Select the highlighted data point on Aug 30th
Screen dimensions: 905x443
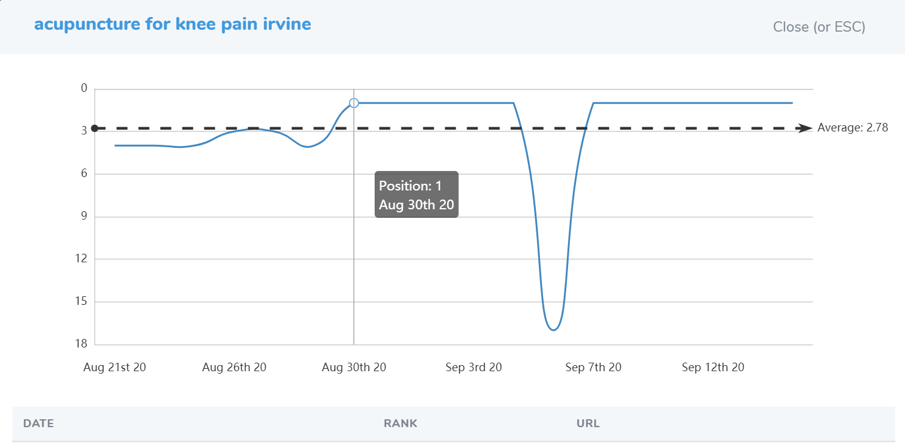(x=353, y=103)
